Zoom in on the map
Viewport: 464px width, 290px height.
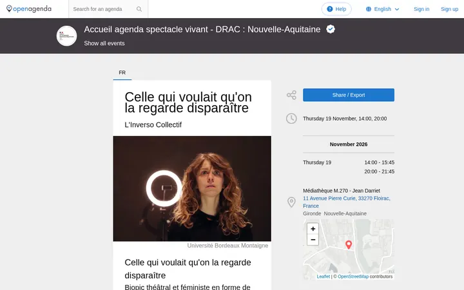click(313, 229)
